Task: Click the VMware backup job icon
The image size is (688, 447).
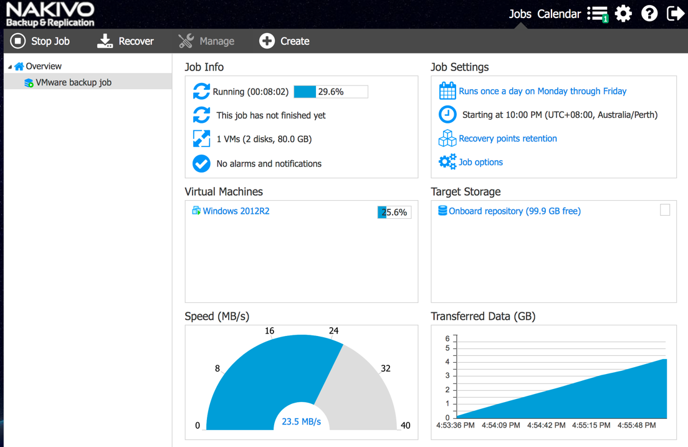Action: [x=29, y=82]
